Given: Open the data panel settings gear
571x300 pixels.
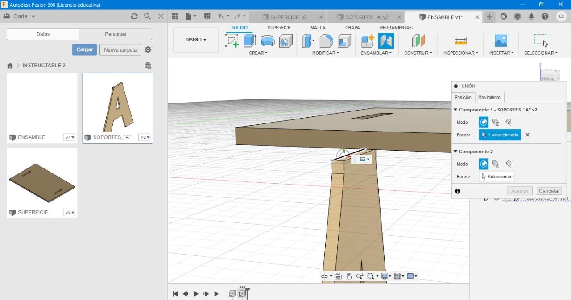Looking at the screenshot, I should 148,50.
